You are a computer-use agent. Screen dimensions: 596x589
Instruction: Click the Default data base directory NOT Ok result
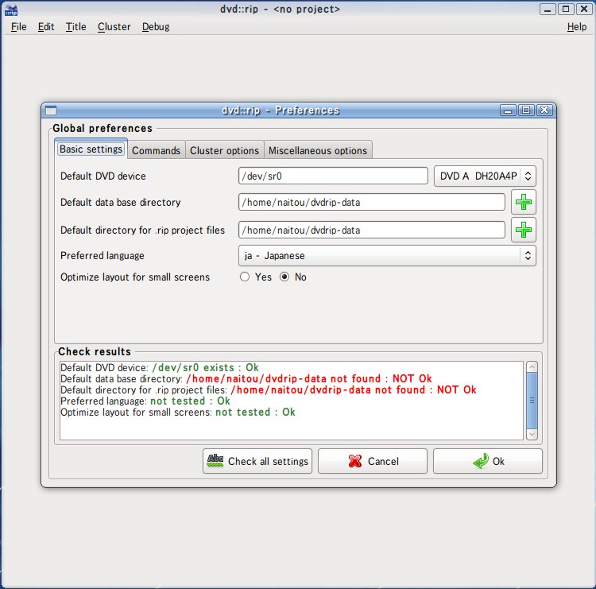(x=308, y=378)
